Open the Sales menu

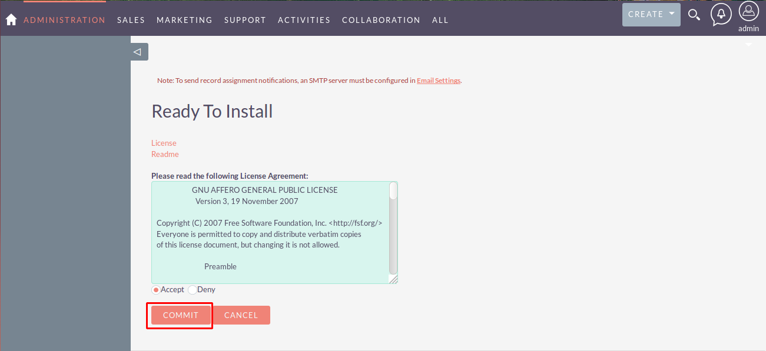click(x=131, y=20)
